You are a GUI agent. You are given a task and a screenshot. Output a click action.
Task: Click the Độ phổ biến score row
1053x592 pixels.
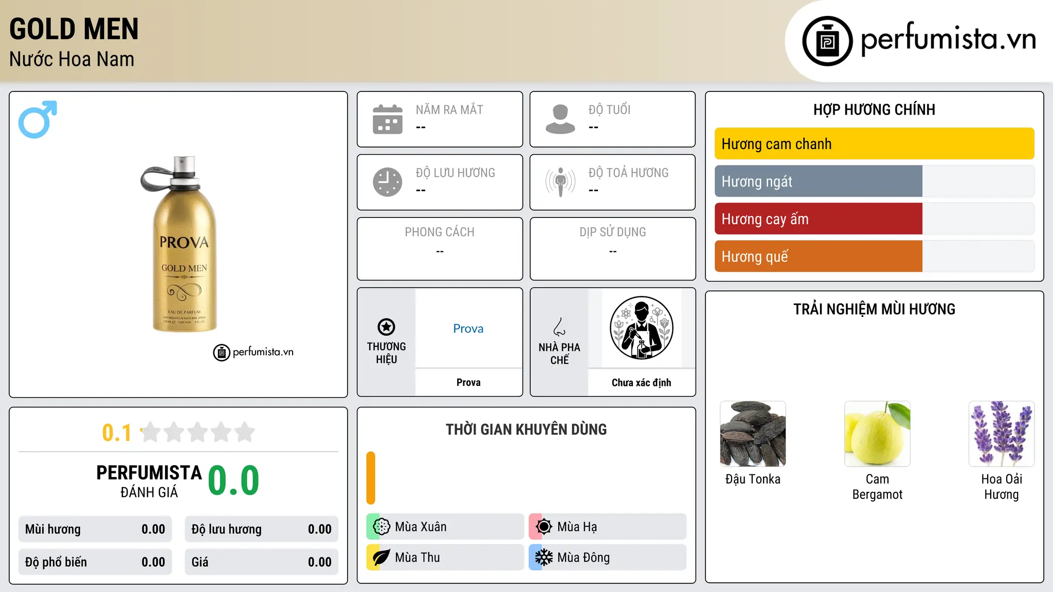95,562
